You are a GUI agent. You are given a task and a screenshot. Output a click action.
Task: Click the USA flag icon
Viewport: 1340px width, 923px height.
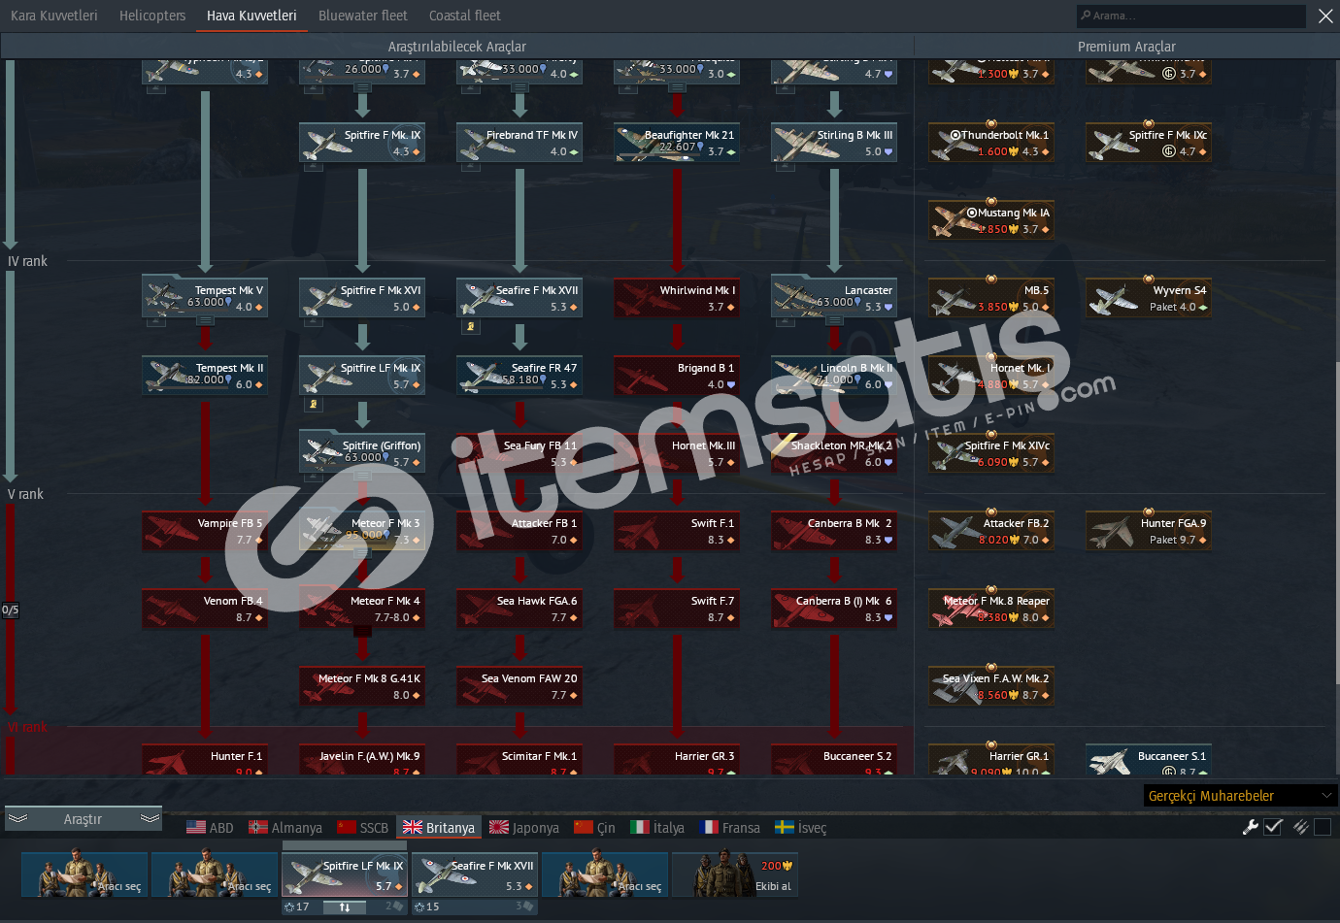coord(196,827)
